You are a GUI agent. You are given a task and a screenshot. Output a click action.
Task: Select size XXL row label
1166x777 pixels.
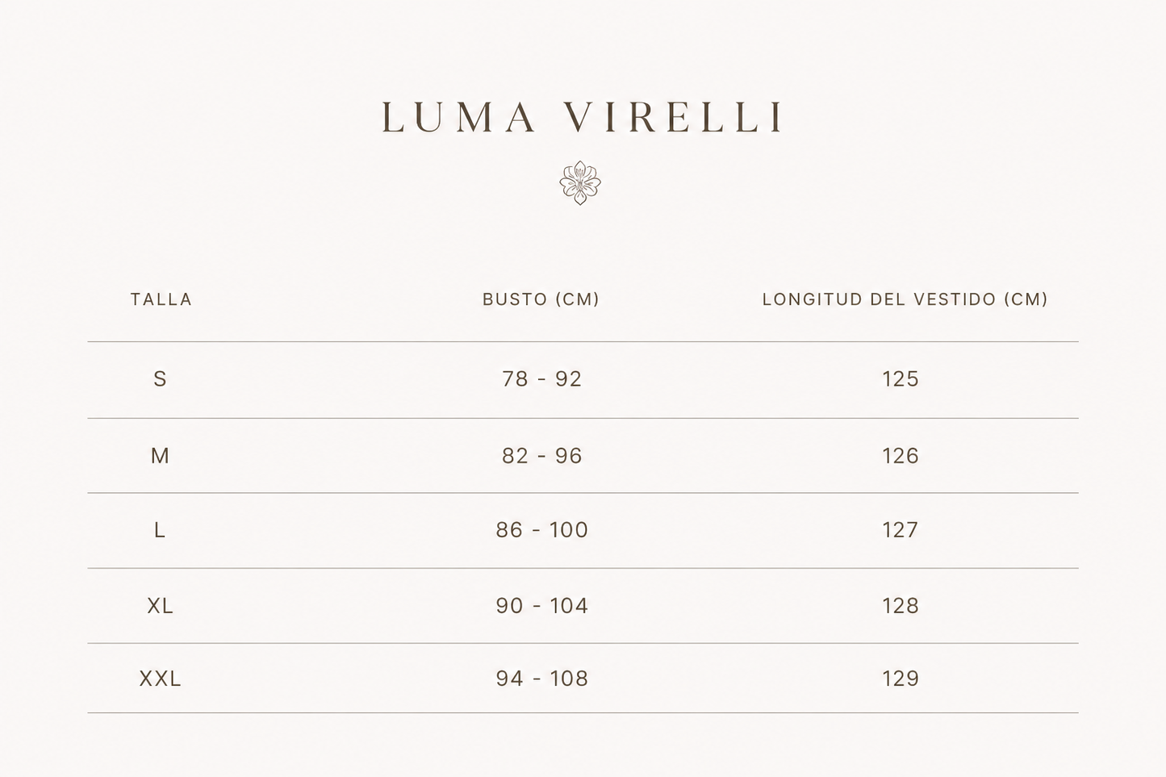(x=160, y=679)
